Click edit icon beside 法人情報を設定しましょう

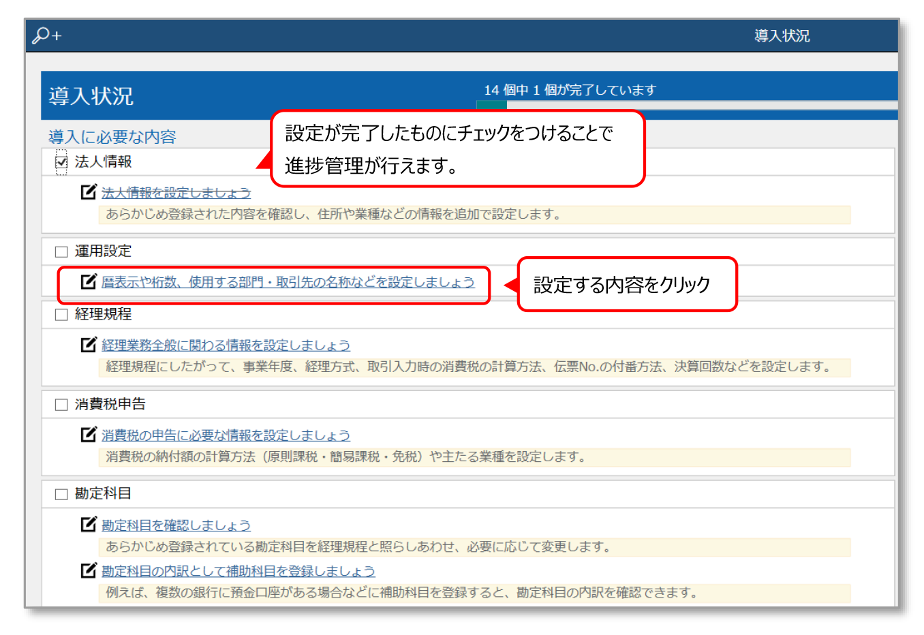(x=89, y=192)
